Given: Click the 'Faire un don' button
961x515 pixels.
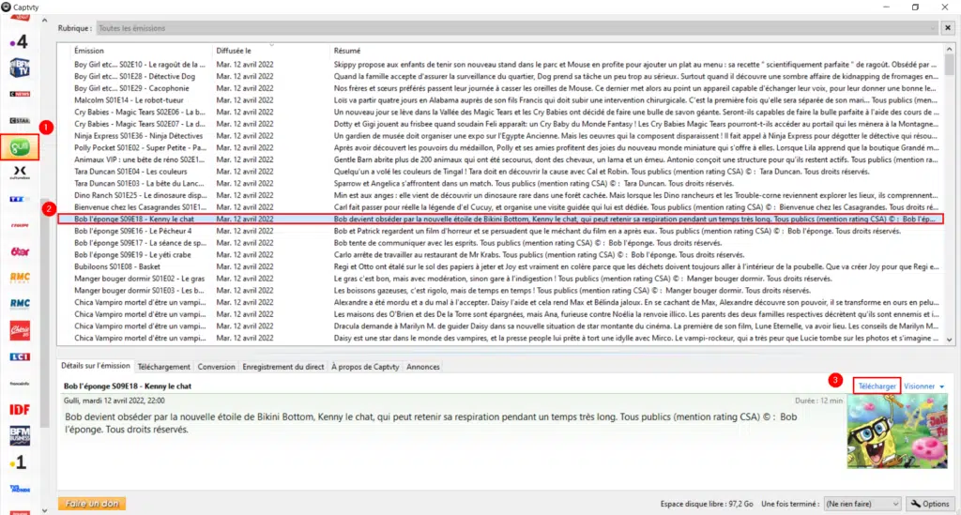Looking at the screenshot, I should [x=92, y=504].
